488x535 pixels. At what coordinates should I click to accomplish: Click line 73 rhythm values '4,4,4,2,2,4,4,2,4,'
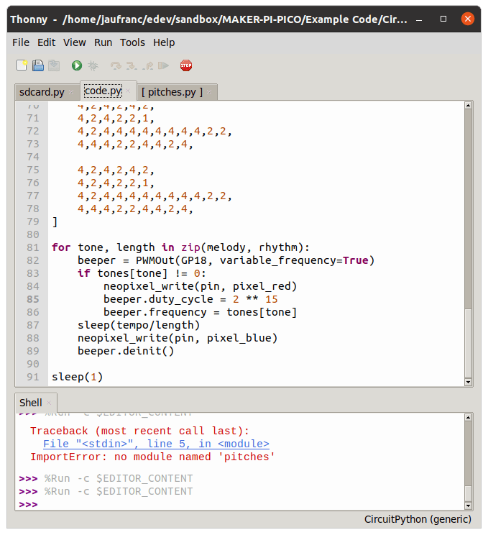135,144
